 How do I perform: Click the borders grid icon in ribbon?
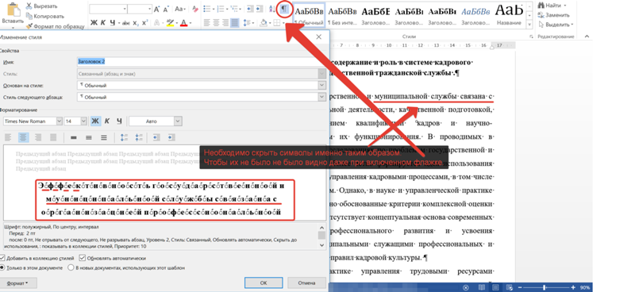click(x=276, y=23)
